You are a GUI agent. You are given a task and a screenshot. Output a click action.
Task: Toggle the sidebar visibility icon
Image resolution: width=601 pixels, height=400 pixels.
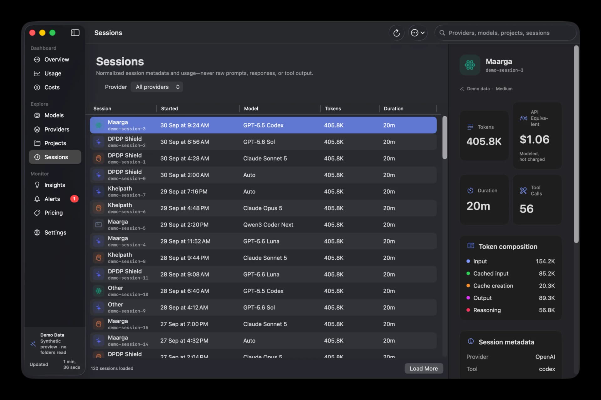(x=75, y=33)
